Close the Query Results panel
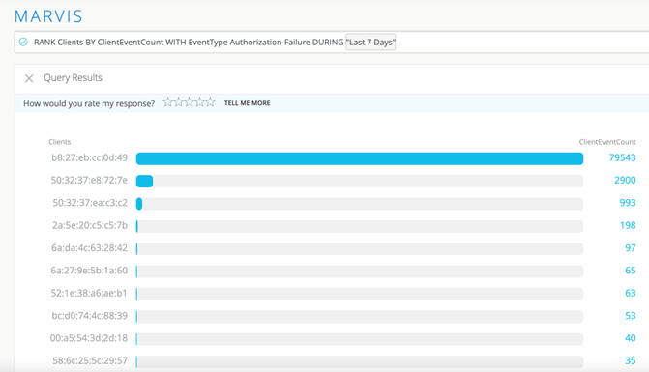 (x=29, y=78)
